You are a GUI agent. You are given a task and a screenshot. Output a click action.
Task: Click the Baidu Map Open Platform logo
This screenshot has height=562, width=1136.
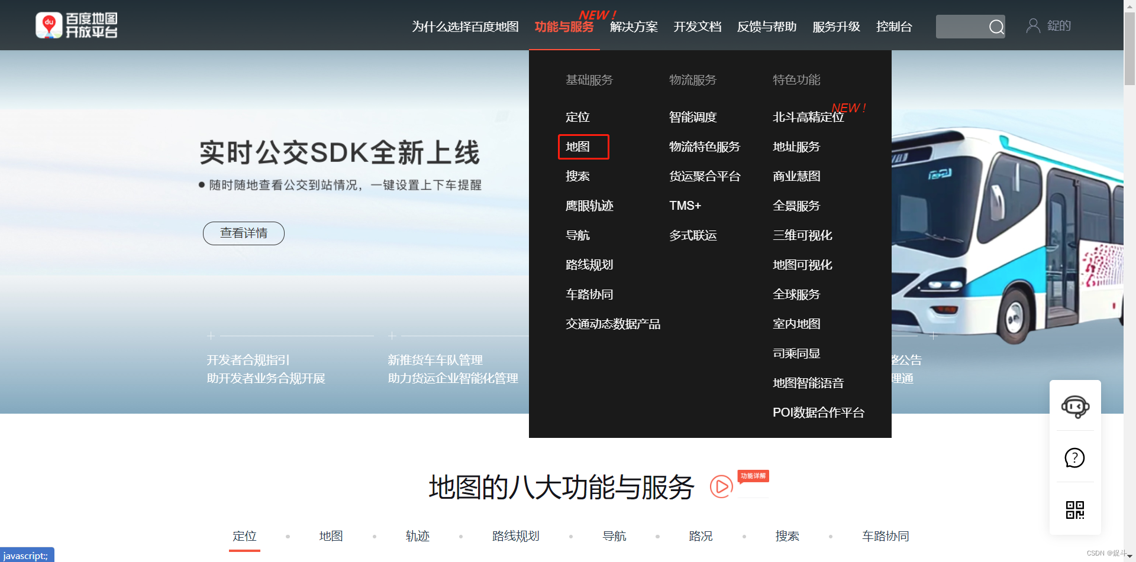pos(77,25)
